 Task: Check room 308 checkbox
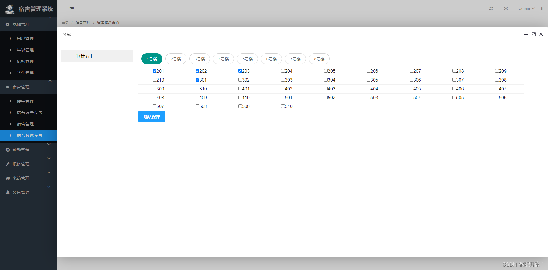coord(497,80)
